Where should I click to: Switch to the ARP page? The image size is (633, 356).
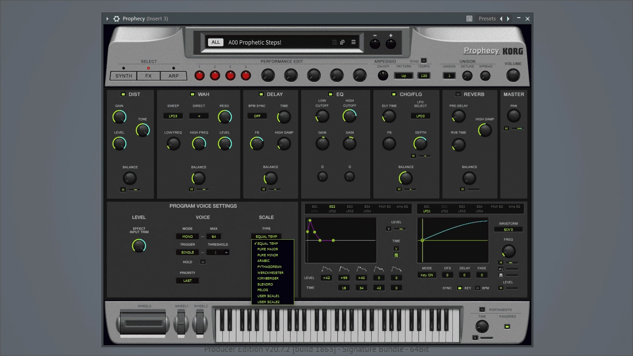click(x=173, y=76)
